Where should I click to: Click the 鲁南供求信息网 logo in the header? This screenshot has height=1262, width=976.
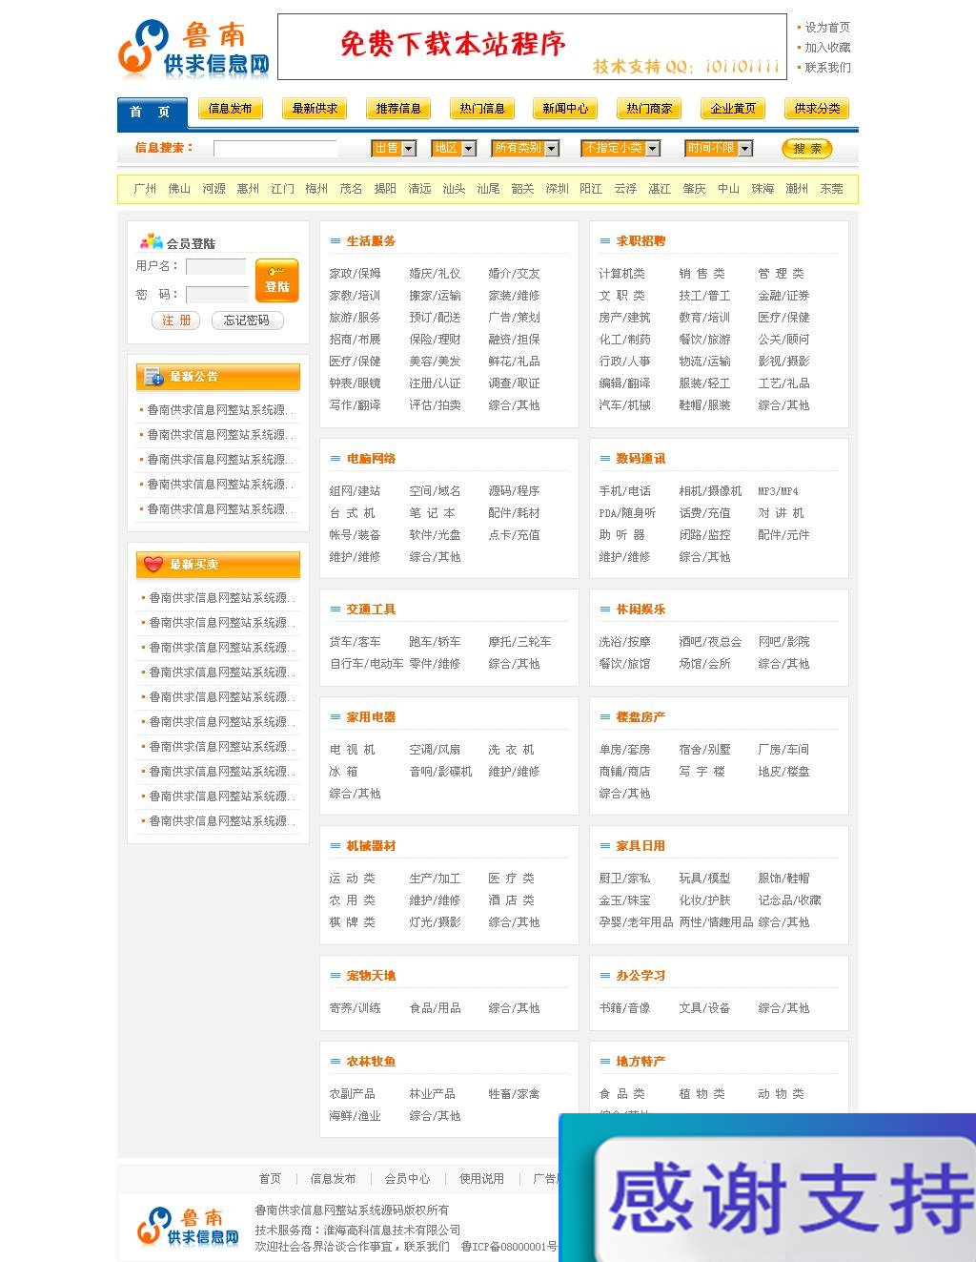click(193, 49)
